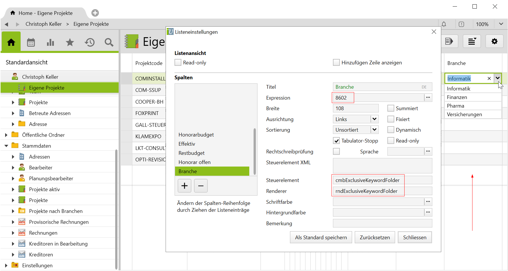The image size is (508, 271).
Task: Open the notifications bell icon
Action: coord(444,24)
